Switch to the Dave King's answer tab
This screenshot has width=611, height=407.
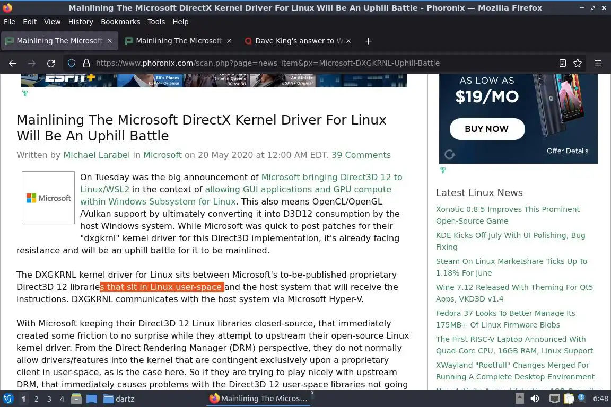(x=298, y=41)
